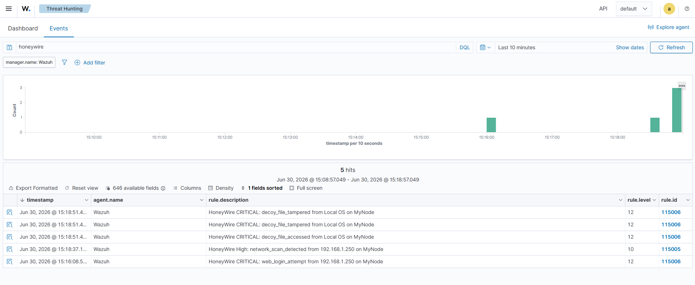Click rule level 10 cell
695x285 pixels.
click(642, 249)
